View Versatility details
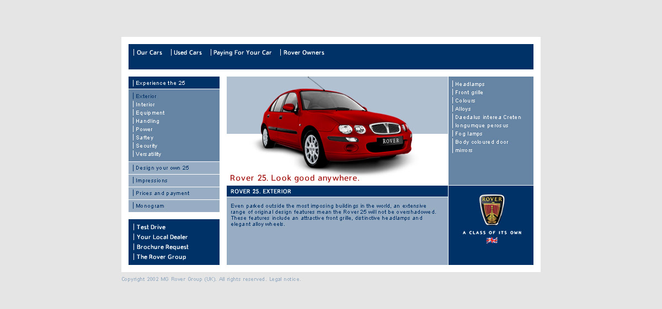 click(148, 154)
